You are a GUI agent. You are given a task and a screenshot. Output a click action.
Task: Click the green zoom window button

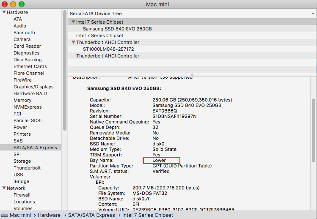[22, 4]
